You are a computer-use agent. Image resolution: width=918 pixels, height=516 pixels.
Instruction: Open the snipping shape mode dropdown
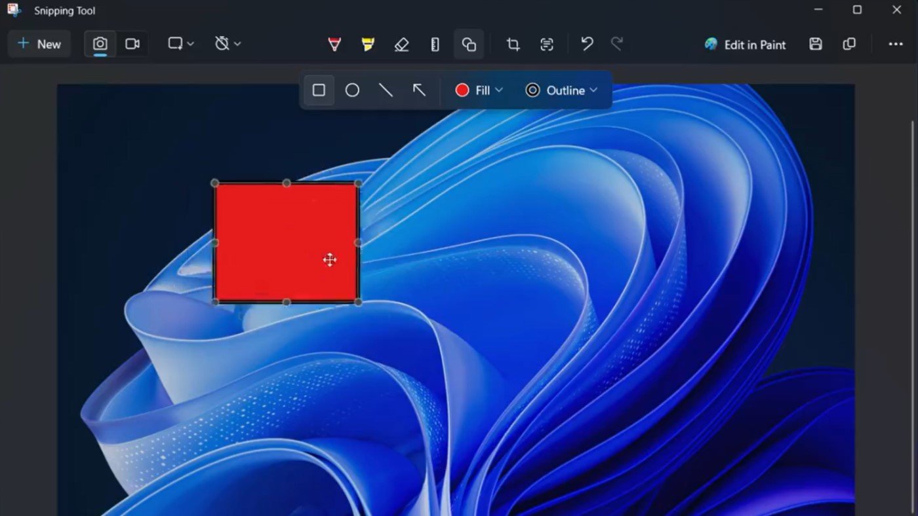point(181,44)
